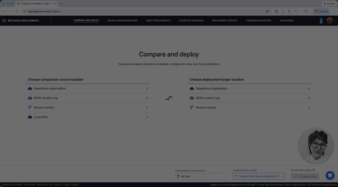Click the Time zone: Europe/London status text

point(324,185)
